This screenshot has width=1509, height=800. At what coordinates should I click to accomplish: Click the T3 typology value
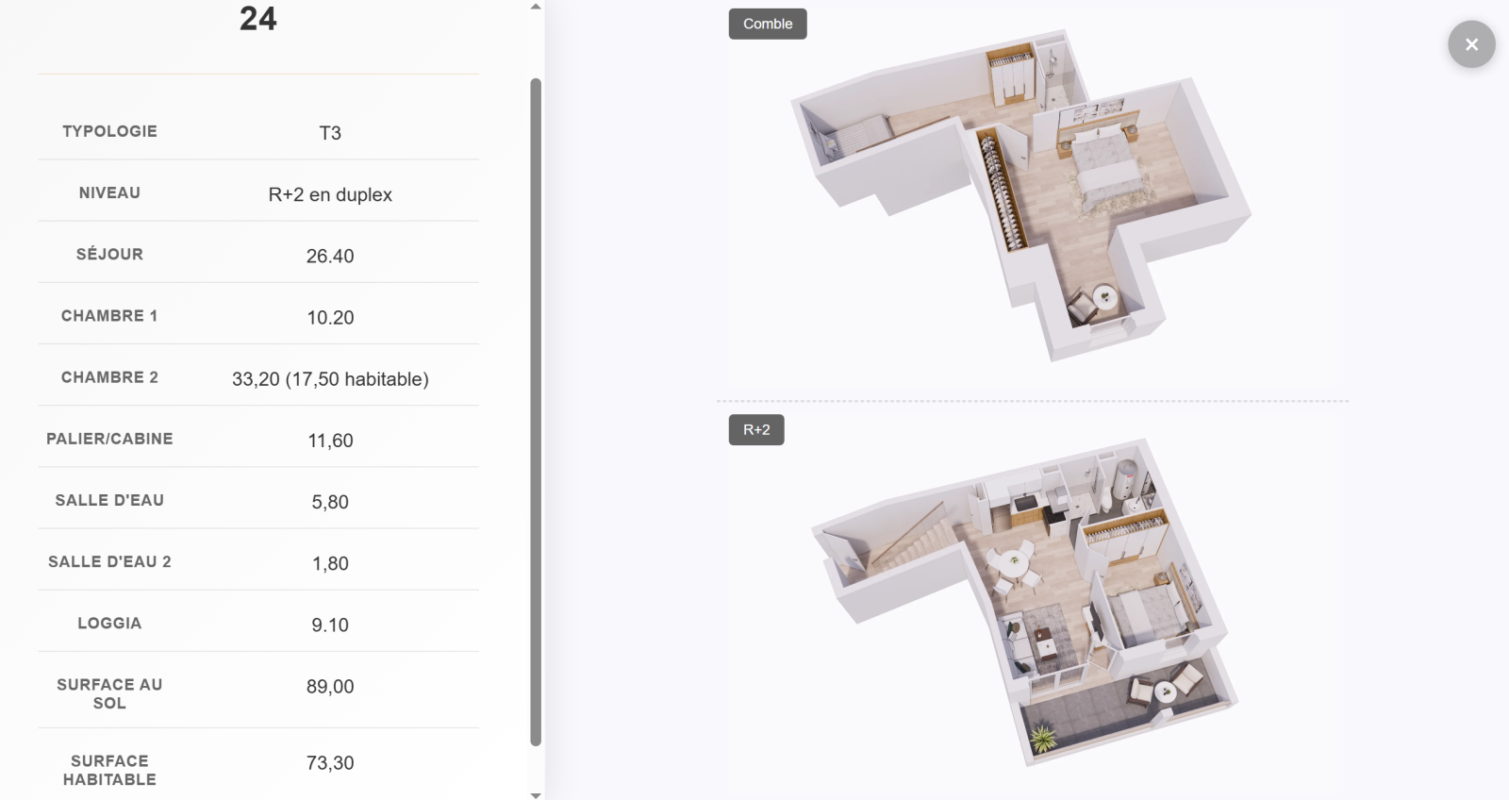pos(330,133)
